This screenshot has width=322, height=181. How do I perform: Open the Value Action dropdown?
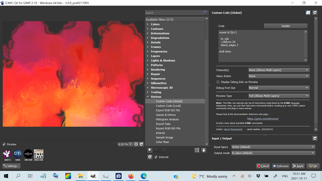tap(279, 76)
